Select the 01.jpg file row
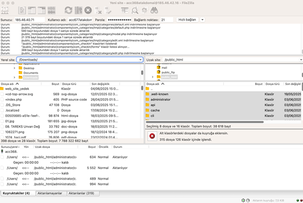The image size is (303, 203). click(x=70, y=121)
